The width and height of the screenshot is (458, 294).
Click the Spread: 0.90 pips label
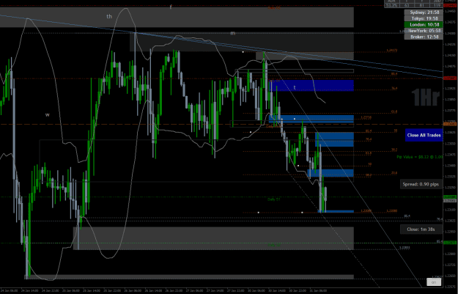point(421,185)
